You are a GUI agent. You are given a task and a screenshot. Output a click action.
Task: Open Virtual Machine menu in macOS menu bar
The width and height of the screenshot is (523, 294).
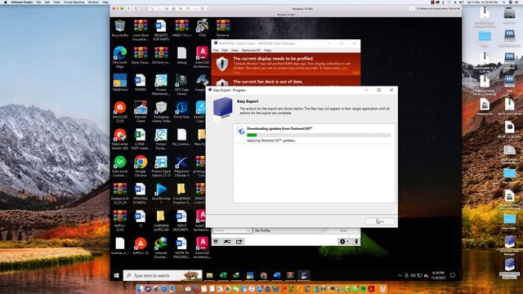click(74, 2)
